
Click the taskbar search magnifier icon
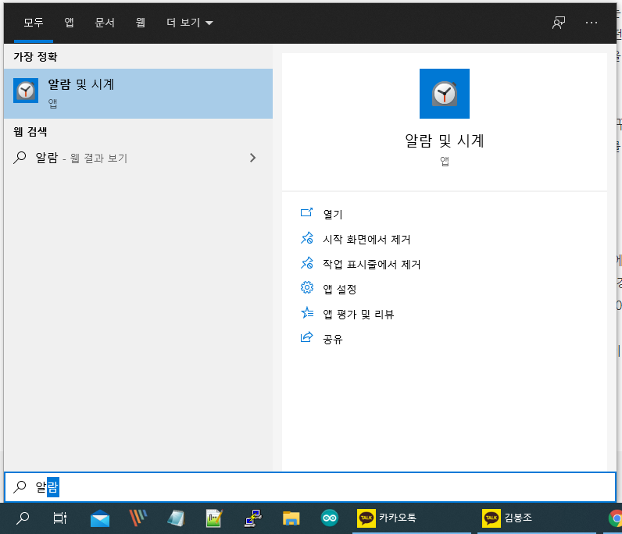tap(22, 518)
